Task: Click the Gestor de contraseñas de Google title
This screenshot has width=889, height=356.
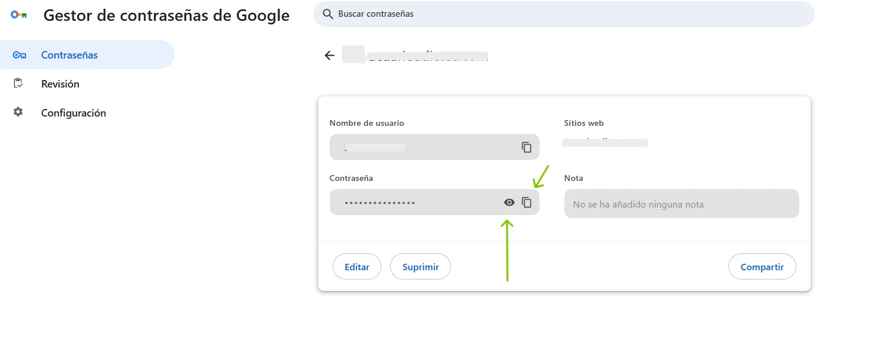Action: (x=166, y=15)
